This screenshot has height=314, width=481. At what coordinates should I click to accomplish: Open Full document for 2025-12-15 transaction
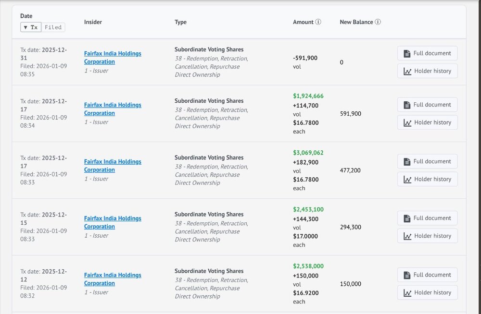[427, 218]
